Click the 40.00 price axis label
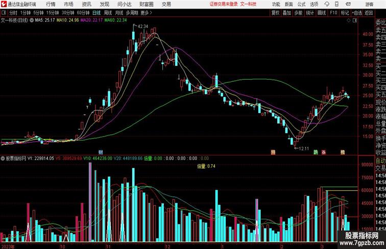The image size is (386, 249). (368, 34)
